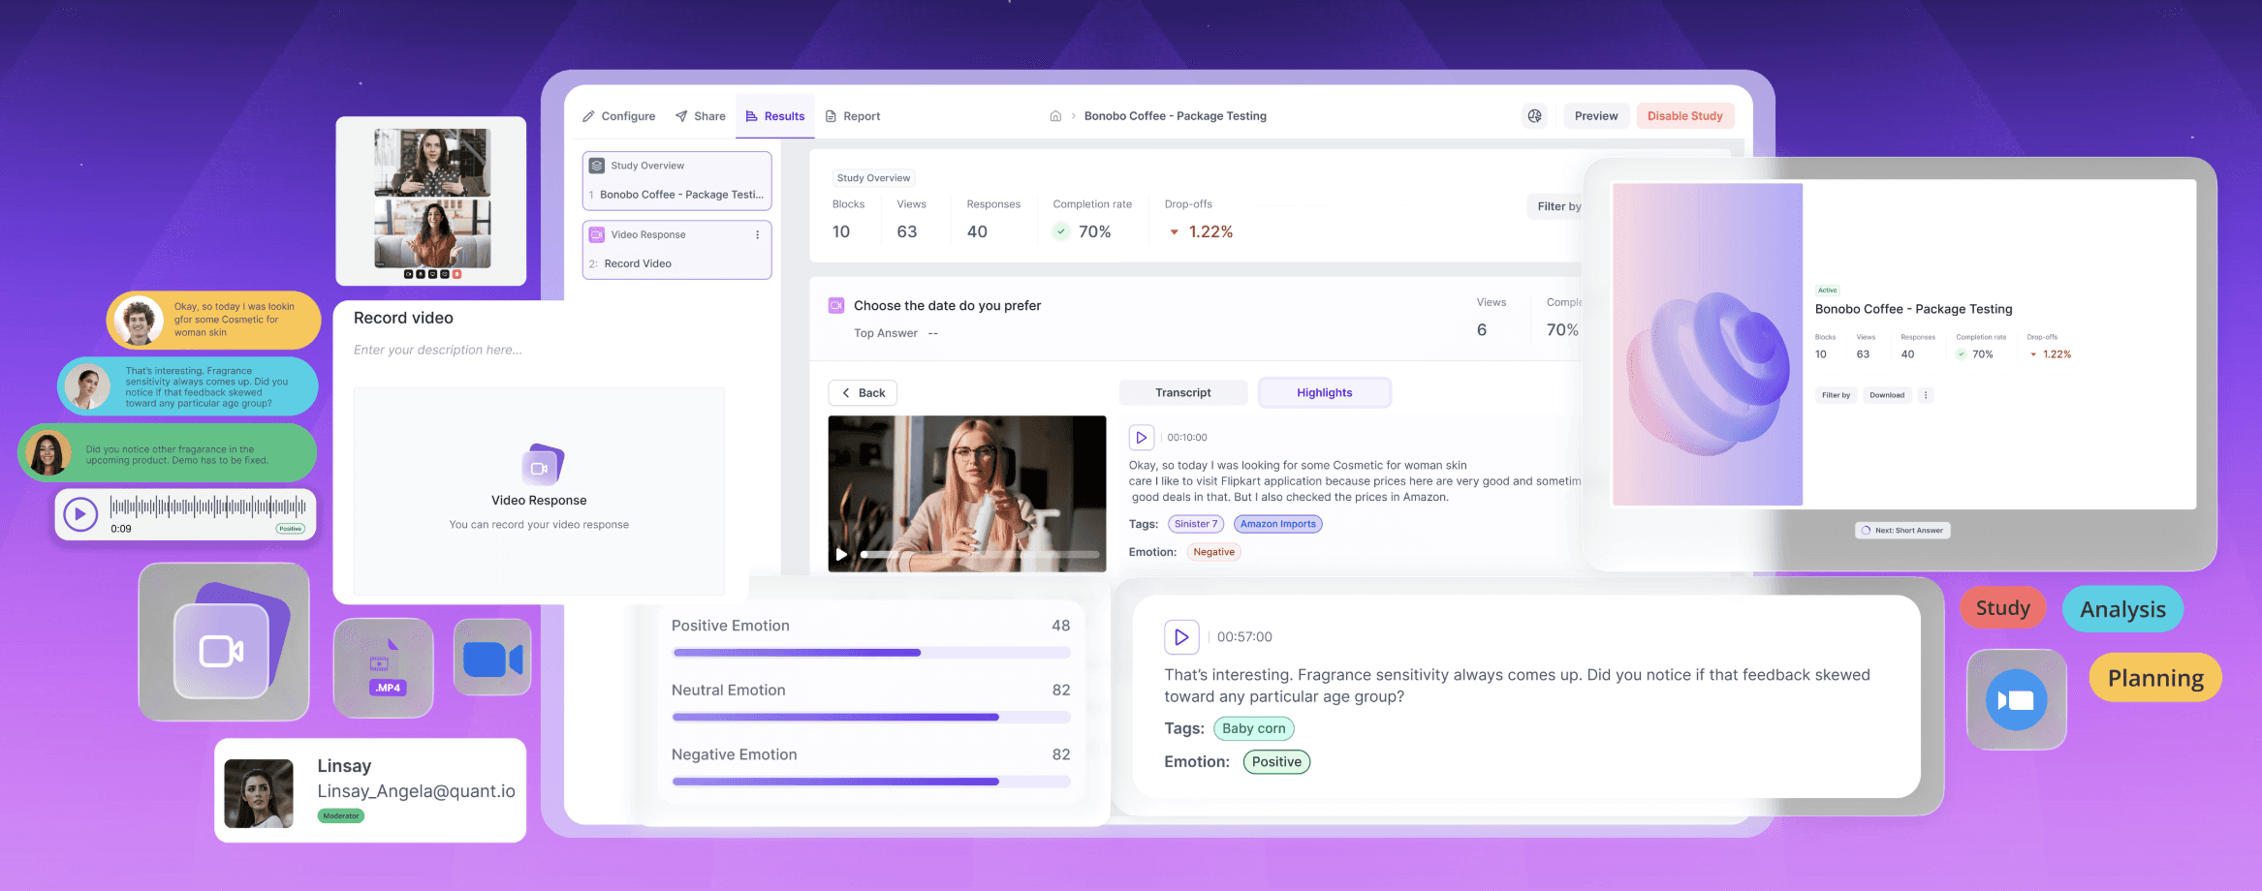Screen dimensions: 2262x891
Task: Disable the study with Disable Study button
Action: tap(1685, 115)
